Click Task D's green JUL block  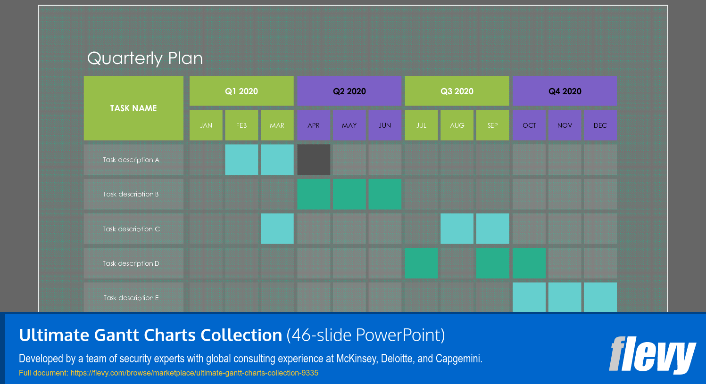tap(422, 263)
